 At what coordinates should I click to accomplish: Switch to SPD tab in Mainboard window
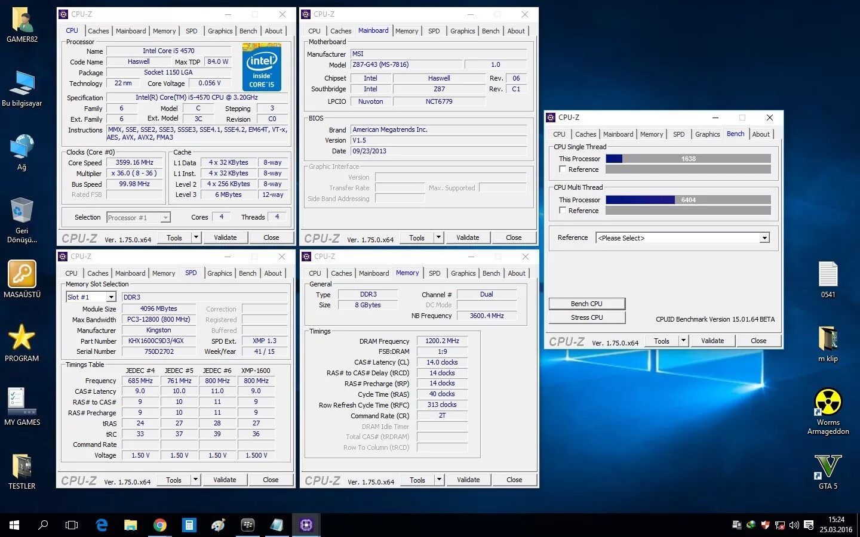click(x=434, y=31)
